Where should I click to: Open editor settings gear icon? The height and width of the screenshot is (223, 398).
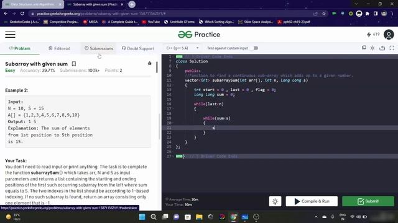pyautogui.click(x=373, y=48)
